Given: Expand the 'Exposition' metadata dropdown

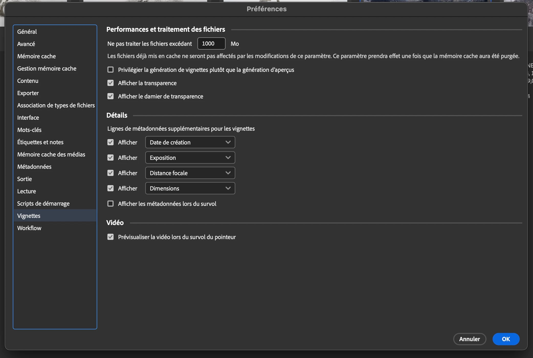Looking at the screenshot, I should (190, 158).
